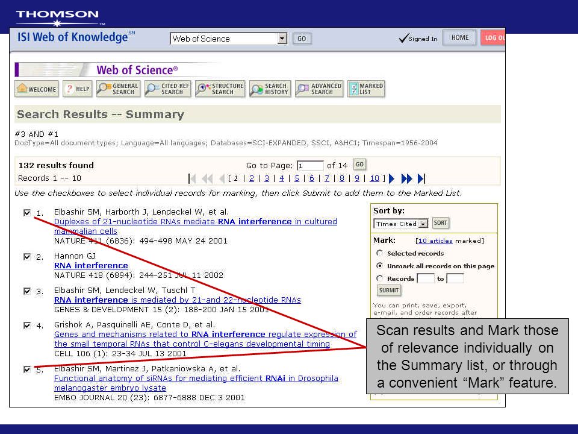Click the 'Signed In' indicator
Image resolution: width=578 pixels, height=434 pixels.
(418, 39)
